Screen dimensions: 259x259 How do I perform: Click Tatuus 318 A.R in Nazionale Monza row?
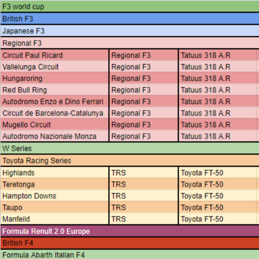pyautogui.click(x=218, y=136)
